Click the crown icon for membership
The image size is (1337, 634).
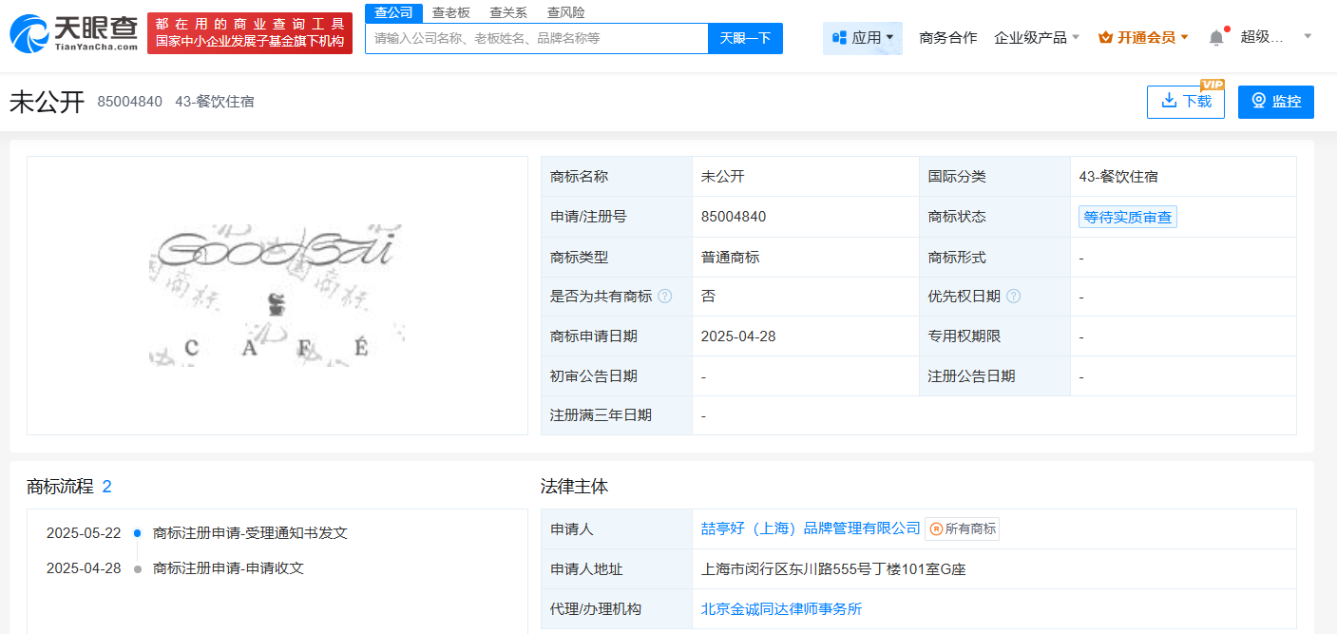[x=1105, y=38]
